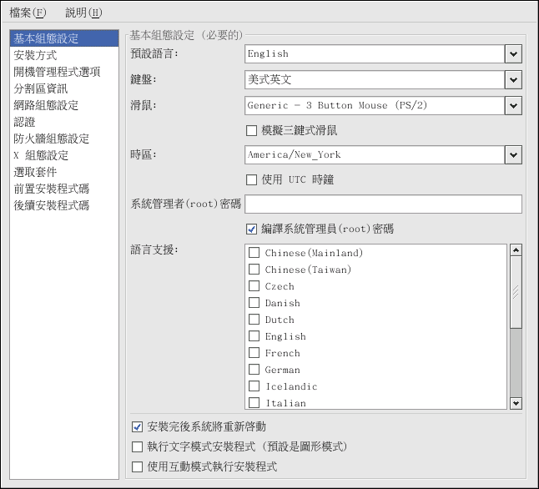This screenshot has width=539, height=489.
Task: Open the 檔案 (File) menu
Action: click(x=28, y=13)
